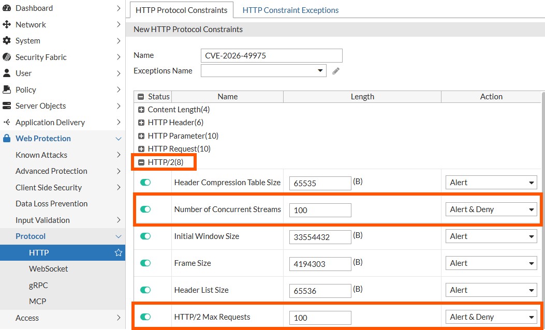545x330 pixels.
Task: Select WebSocket under Protocol
Action: point(63,269)
